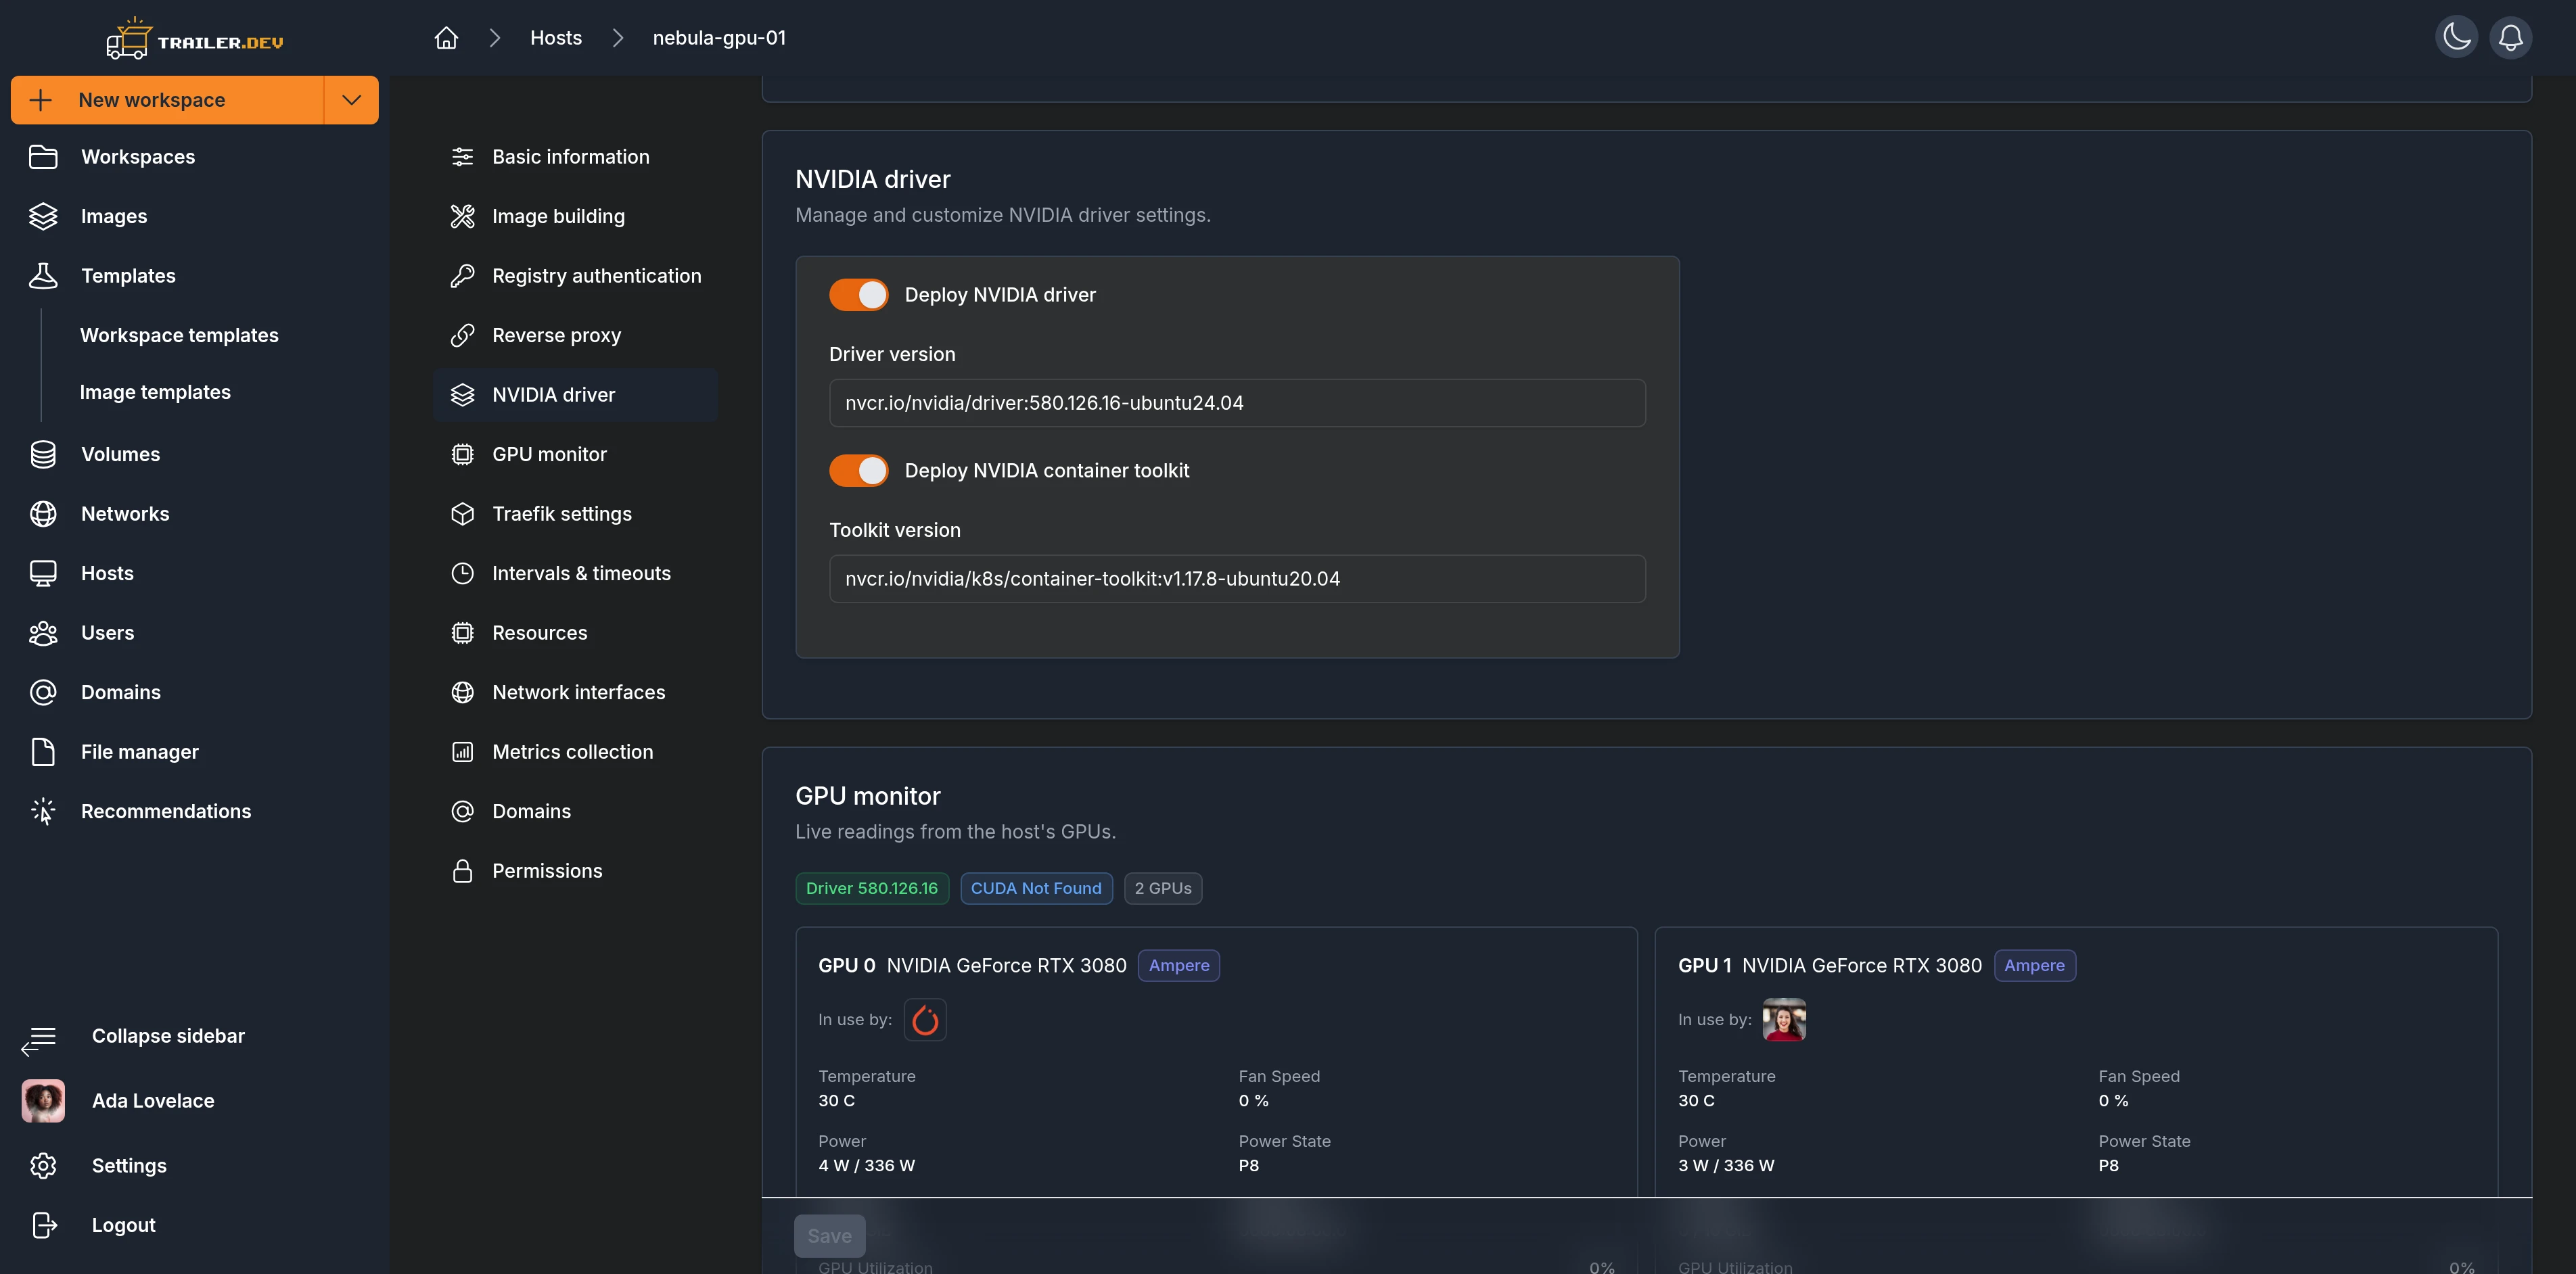This screenshot has height=1274, width=2576.
Task: Open Ada Lovelace profile name
Action: [x=153, y=1101]
